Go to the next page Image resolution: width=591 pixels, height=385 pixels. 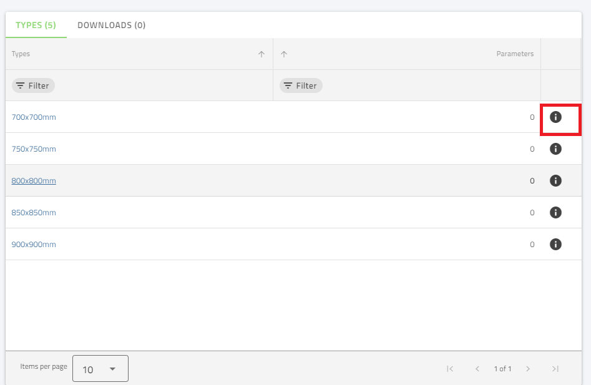tap(529, 369)
